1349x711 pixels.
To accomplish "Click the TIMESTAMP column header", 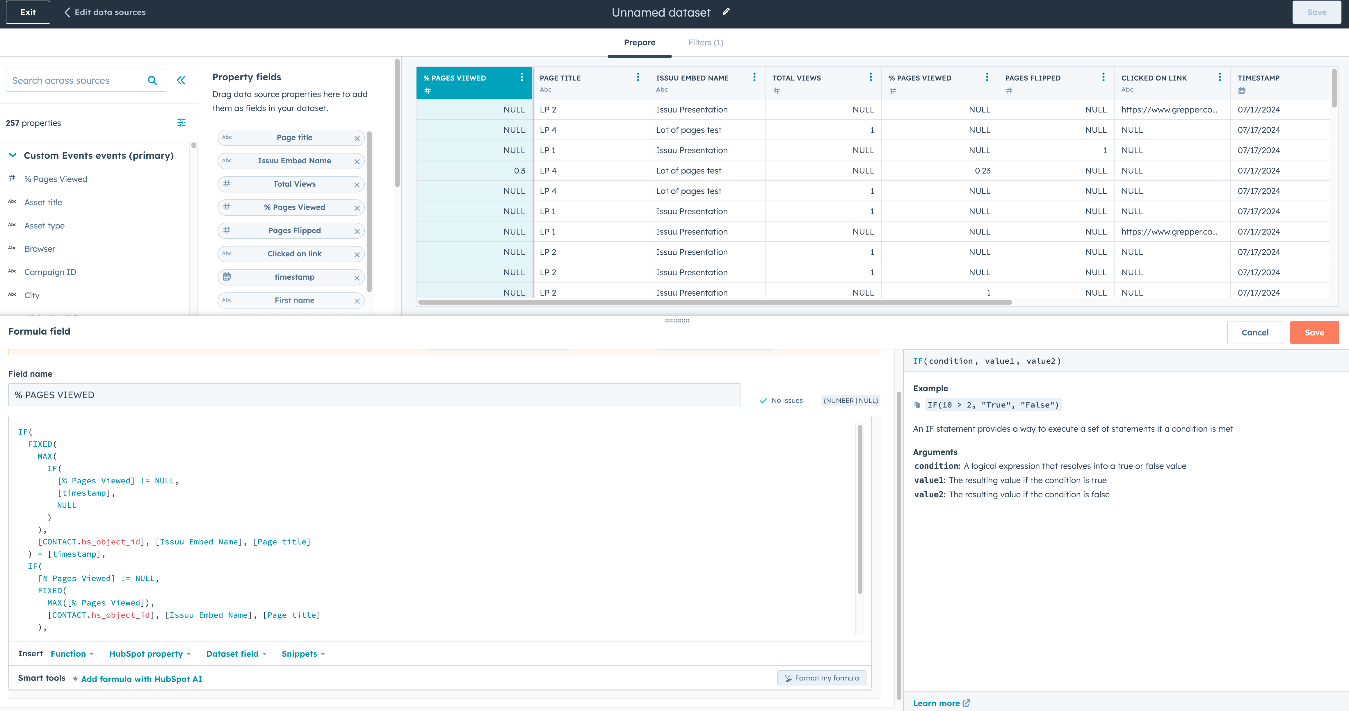I will pyautogui.click(x=1280, y=83).
